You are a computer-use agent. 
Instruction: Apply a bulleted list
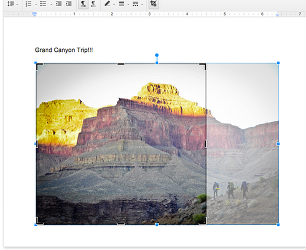point(43,4)
